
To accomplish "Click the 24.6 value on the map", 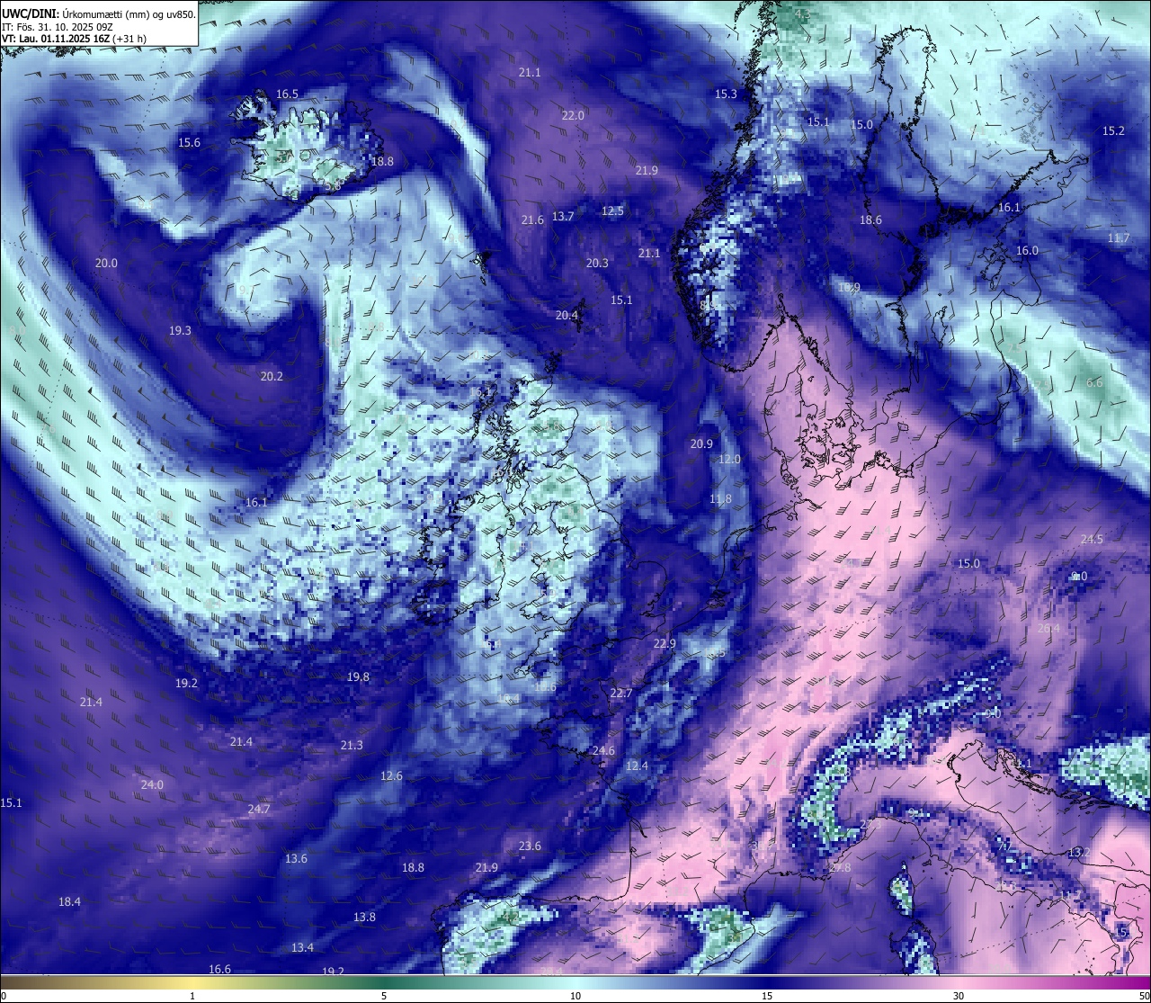I will [x=603, y=751].
